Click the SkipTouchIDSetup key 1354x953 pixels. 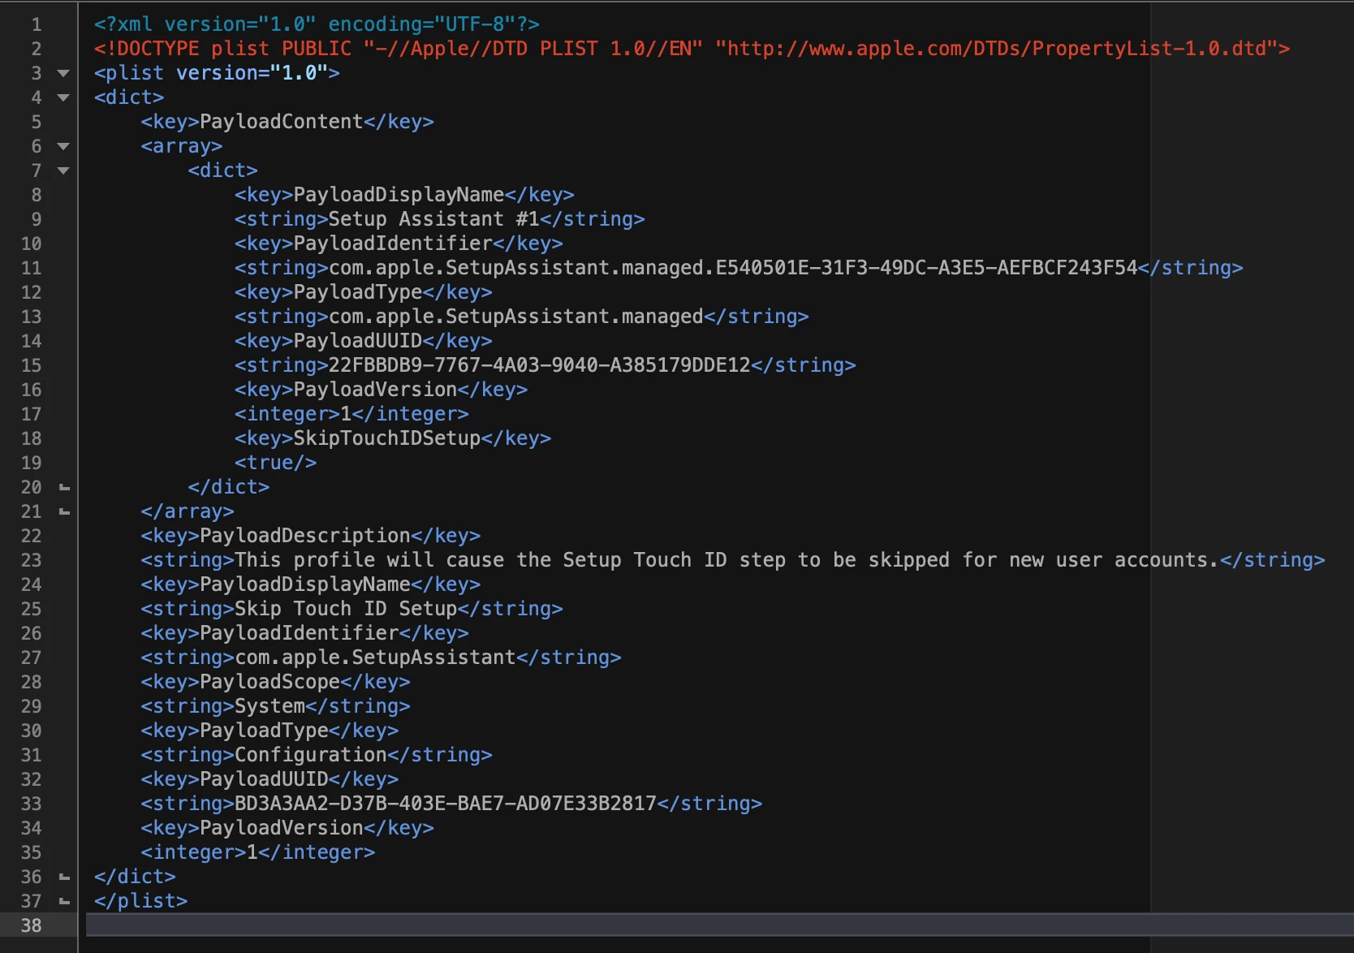[387, 438]
